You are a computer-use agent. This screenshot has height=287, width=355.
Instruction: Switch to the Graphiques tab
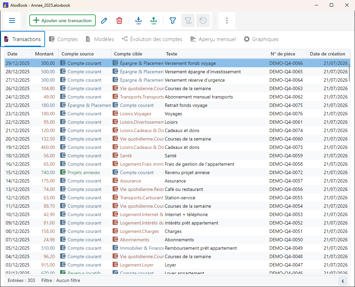(261, 39)
